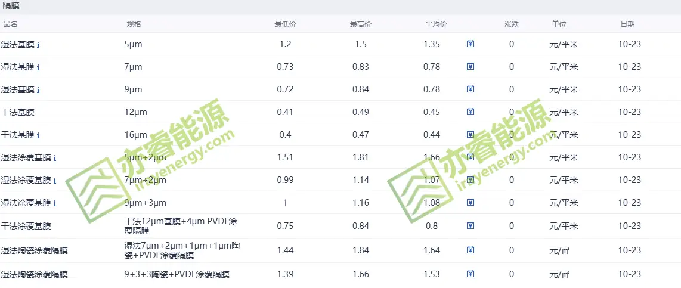
Task: Click the 品名 column header
Action: (x=11, y=24)
